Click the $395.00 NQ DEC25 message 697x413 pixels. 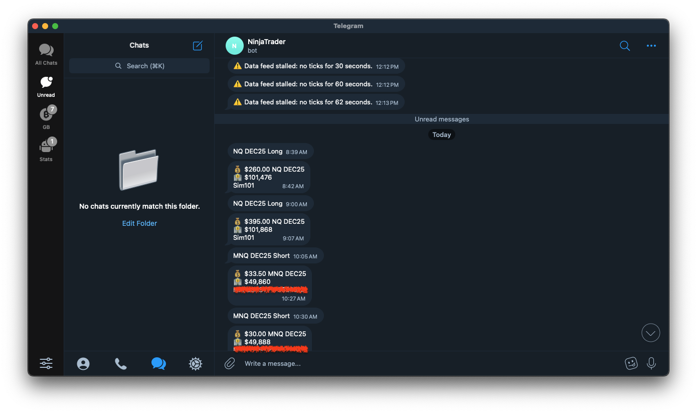click(269, 229)
